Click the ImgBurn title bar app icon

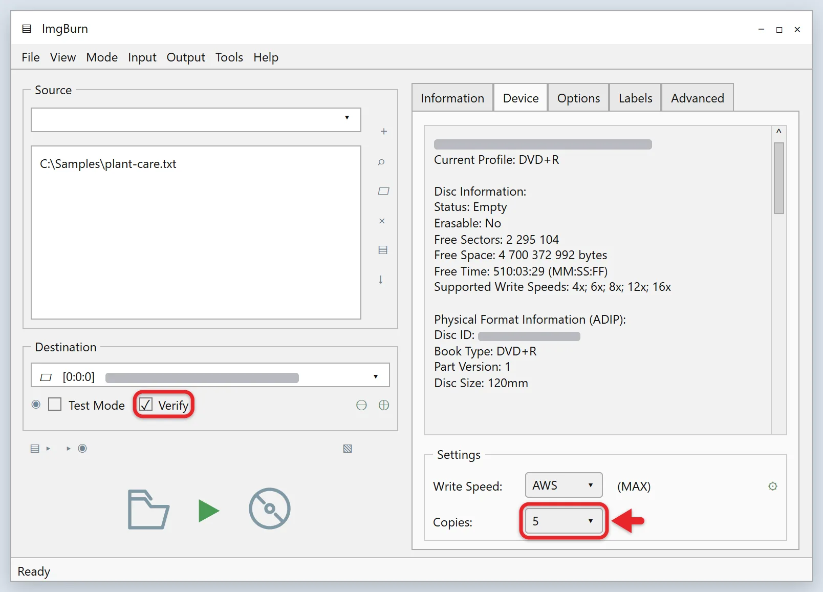click(x=27, y=29)
